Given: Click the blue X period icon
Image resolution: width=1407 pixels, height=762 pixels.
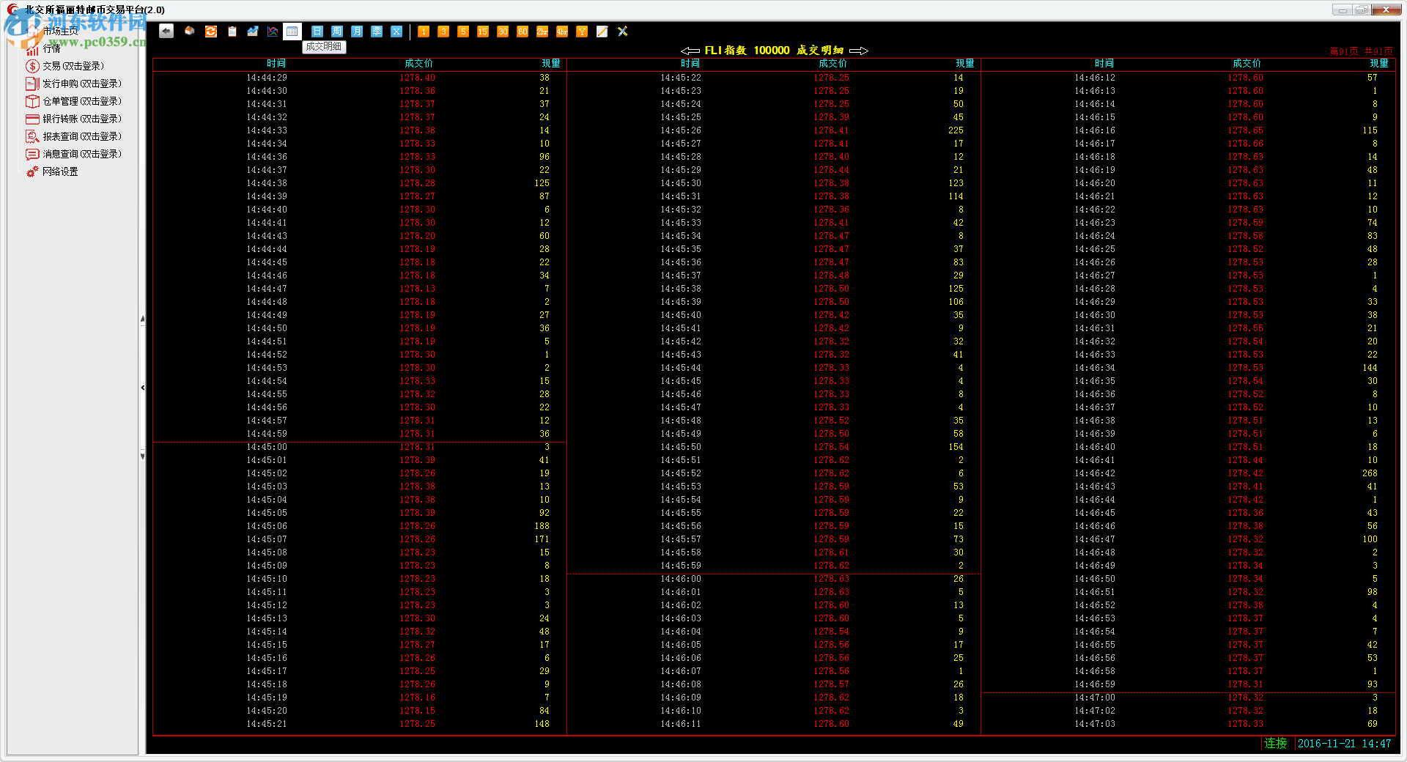Looking at the screenshot, I should [396, 32].
